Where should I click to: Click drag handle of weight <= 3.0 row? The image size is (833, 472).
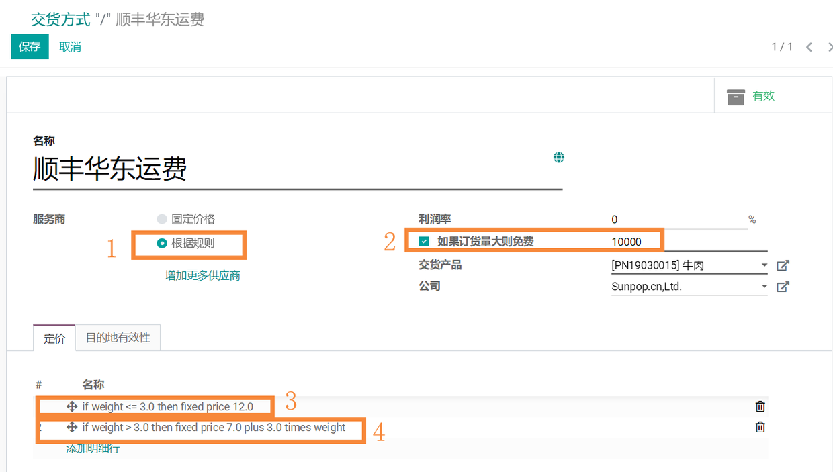72,406
